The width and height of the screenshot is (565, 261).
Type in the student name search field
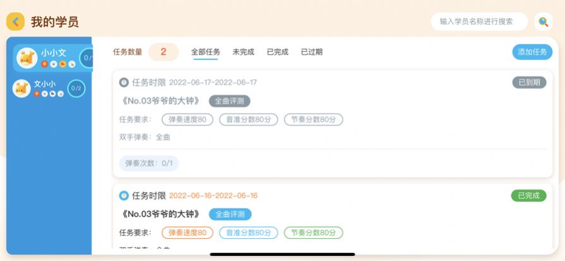click(479, 21)
